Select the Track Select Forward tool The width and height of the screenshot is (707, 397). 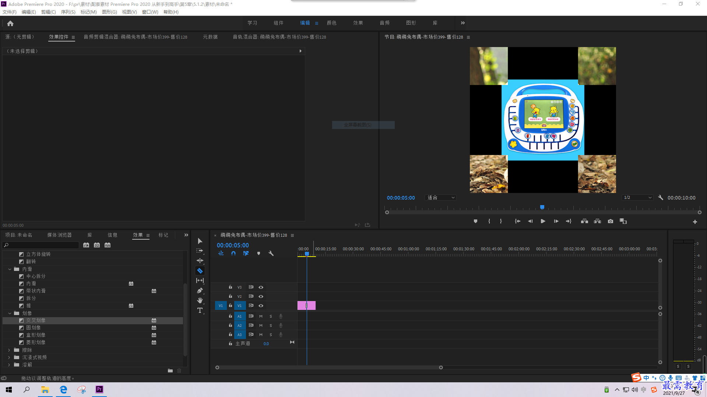(x=200, y=251)
